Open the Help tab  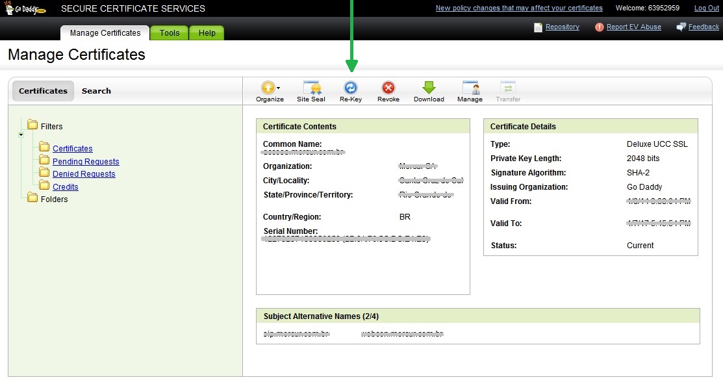[207, 33]
